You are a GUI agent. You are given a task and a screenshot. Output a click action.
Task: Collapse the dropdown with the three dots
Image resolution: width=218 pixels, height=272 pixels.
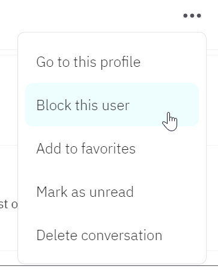[x=192, y=16]
